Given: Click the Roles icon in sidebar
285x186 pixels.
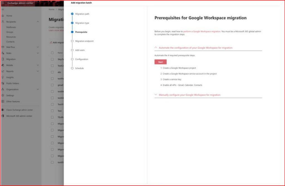Looking at the screenshot, I should [3, 53].
